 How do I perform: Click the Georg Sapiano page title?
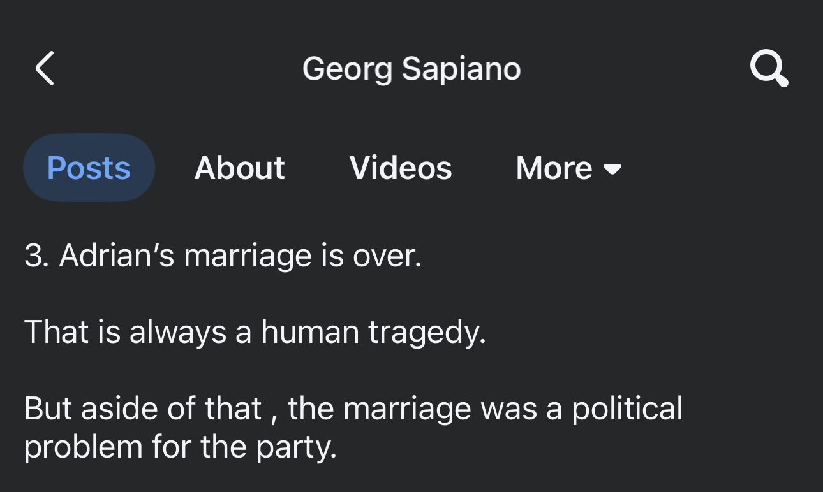(x=411, y=69)
